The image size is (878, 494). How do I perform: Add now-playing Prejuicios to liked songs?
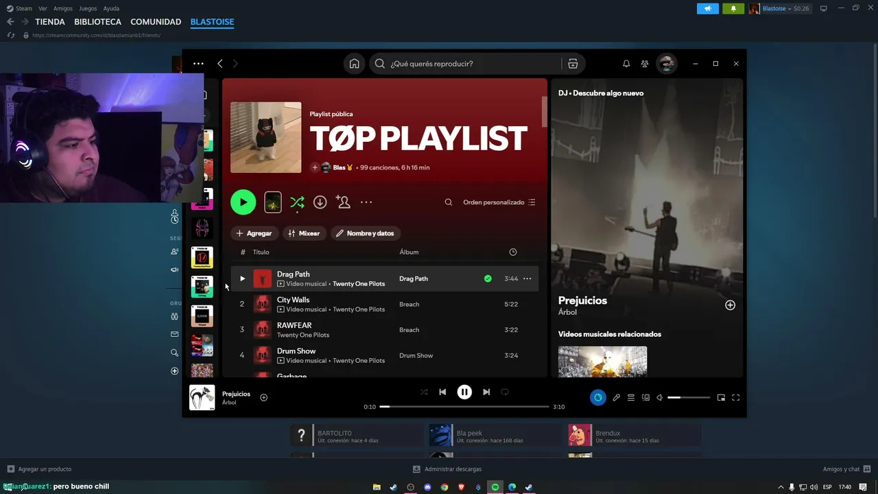pyautogui.click(x=263, y=397)
